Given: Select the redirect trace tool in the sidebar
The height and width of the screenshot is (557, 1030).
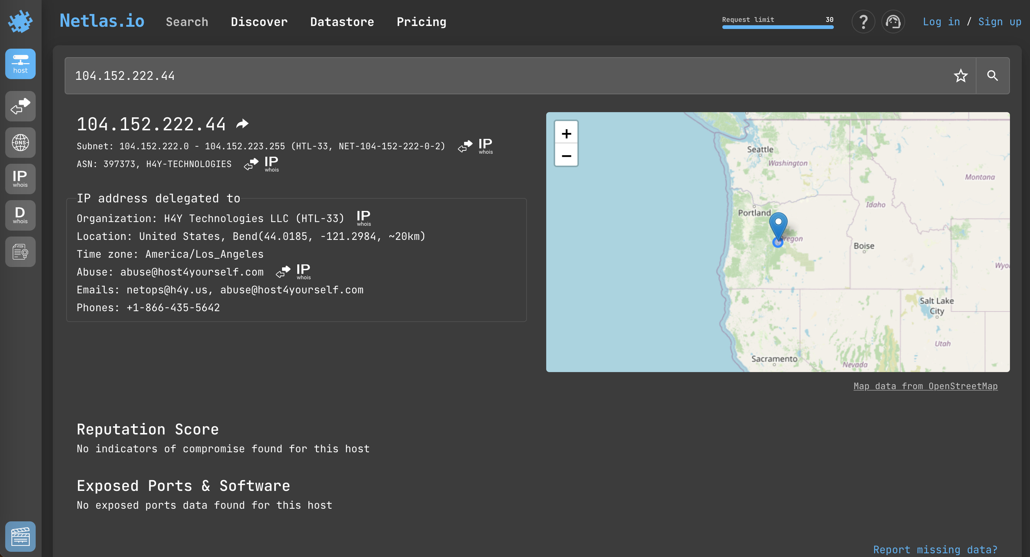Looking at the screenshot, I should click(x=20, y=106).
